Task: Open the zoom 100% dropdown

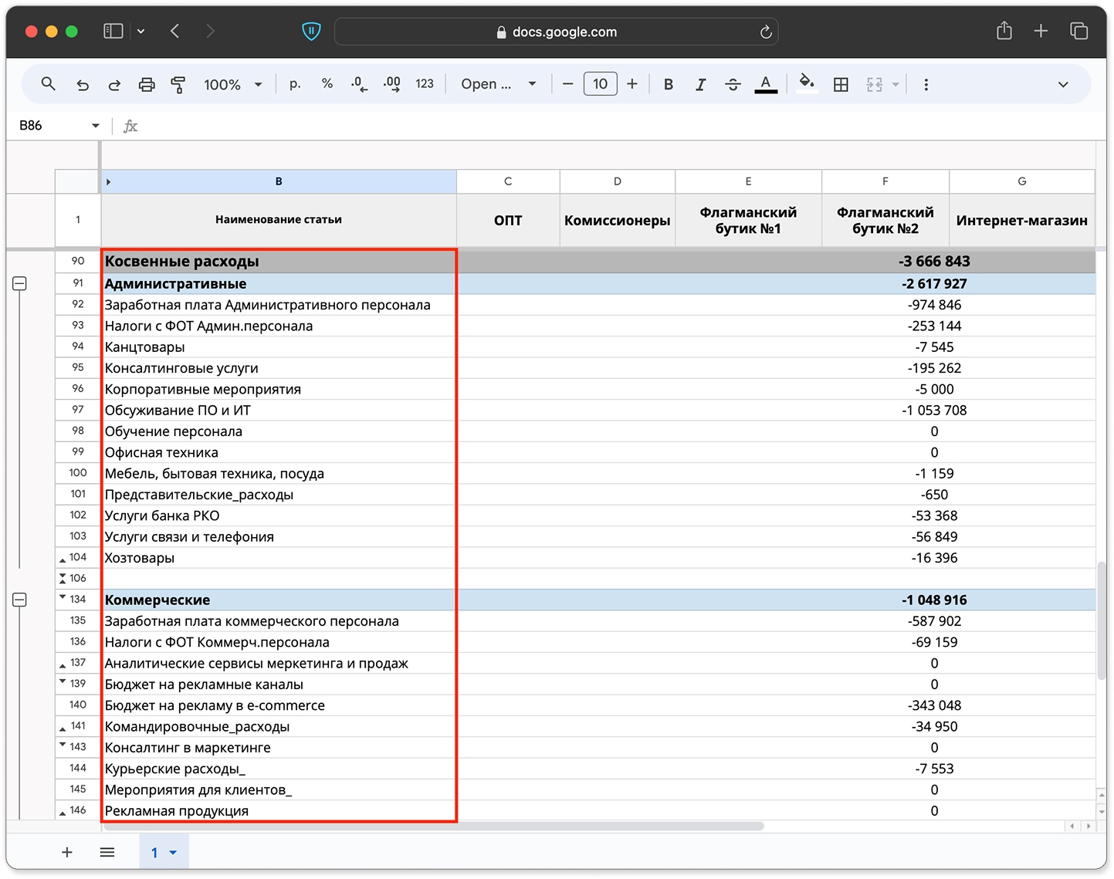Action: tap(232, 84)
